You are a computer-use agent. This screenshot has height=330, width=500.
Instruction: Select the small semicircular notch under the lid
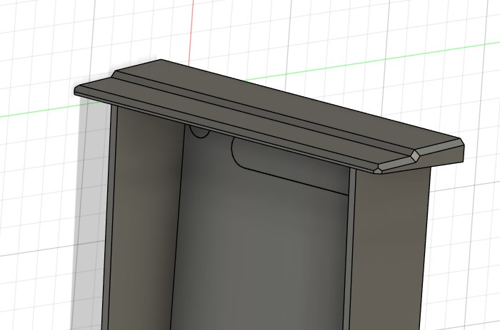tap(199, 131)
